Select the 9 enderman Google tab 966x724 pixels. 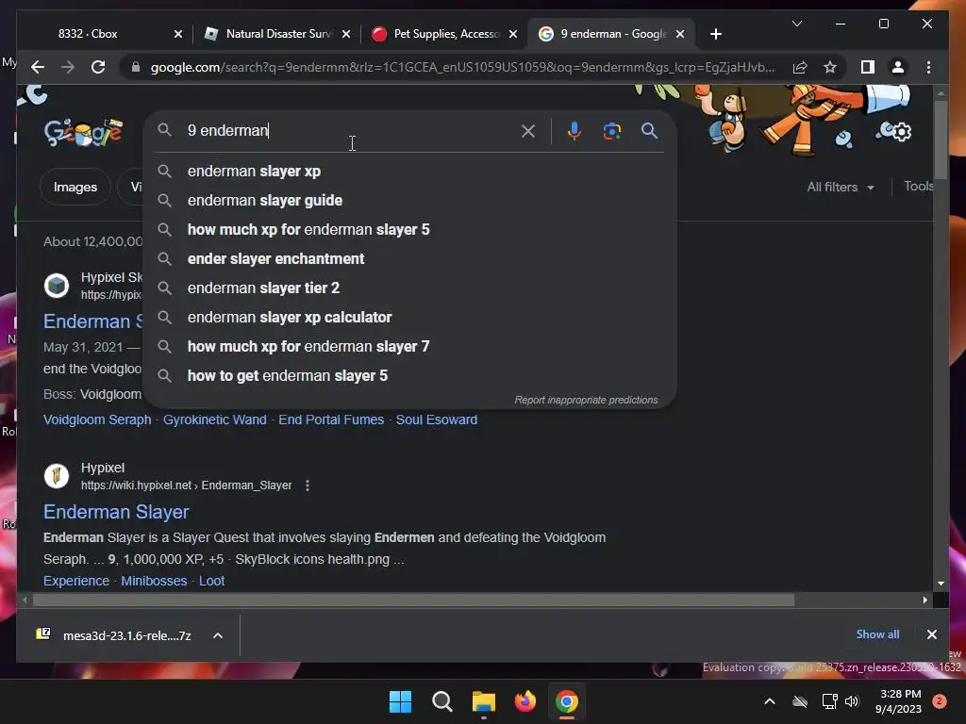[612, 34]
